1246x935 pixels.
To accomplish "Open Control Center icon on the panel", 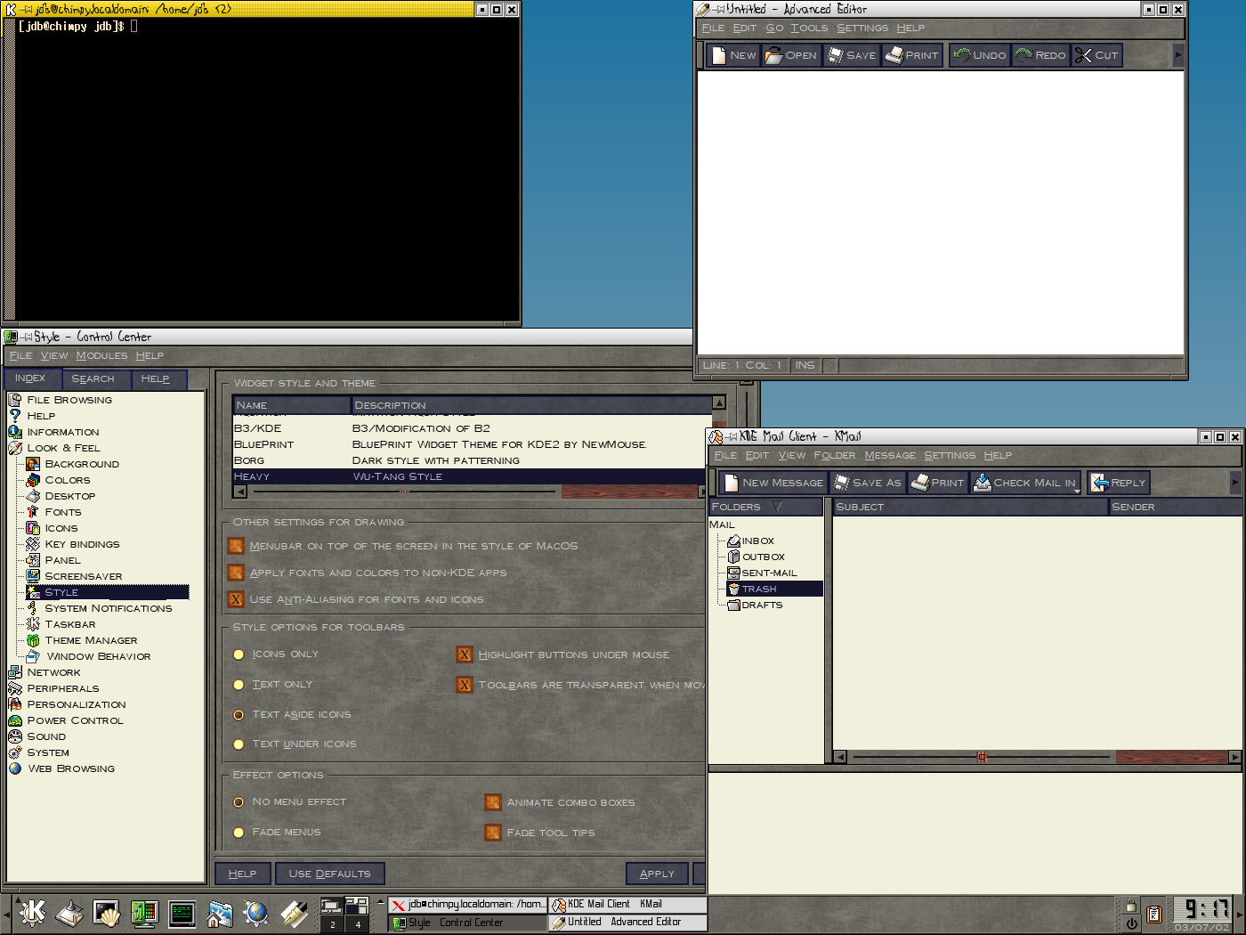I will coord(144,913).
